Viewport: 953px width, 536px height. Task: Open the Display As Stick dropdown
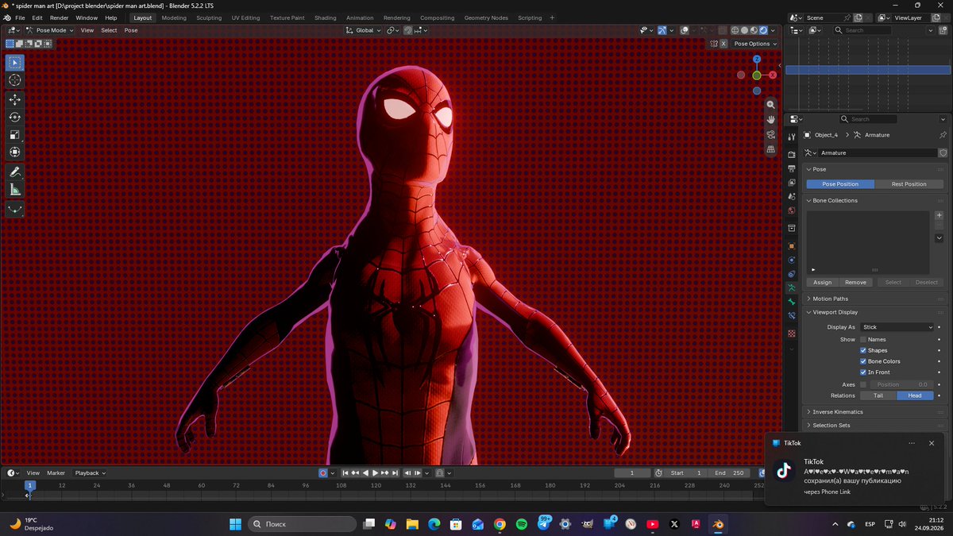point(897,327)
